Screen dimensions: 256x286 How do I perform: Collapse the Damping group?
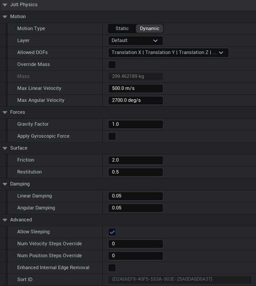(x=5, y=184)
